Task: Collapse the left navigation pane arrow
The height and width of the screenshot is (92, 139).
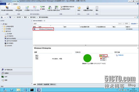Action: pos(32,21)
